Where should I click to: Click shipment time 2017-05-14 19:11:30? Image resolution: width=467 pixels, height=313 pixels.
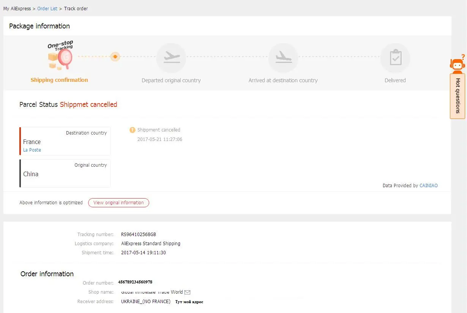[x=144, y=253]
